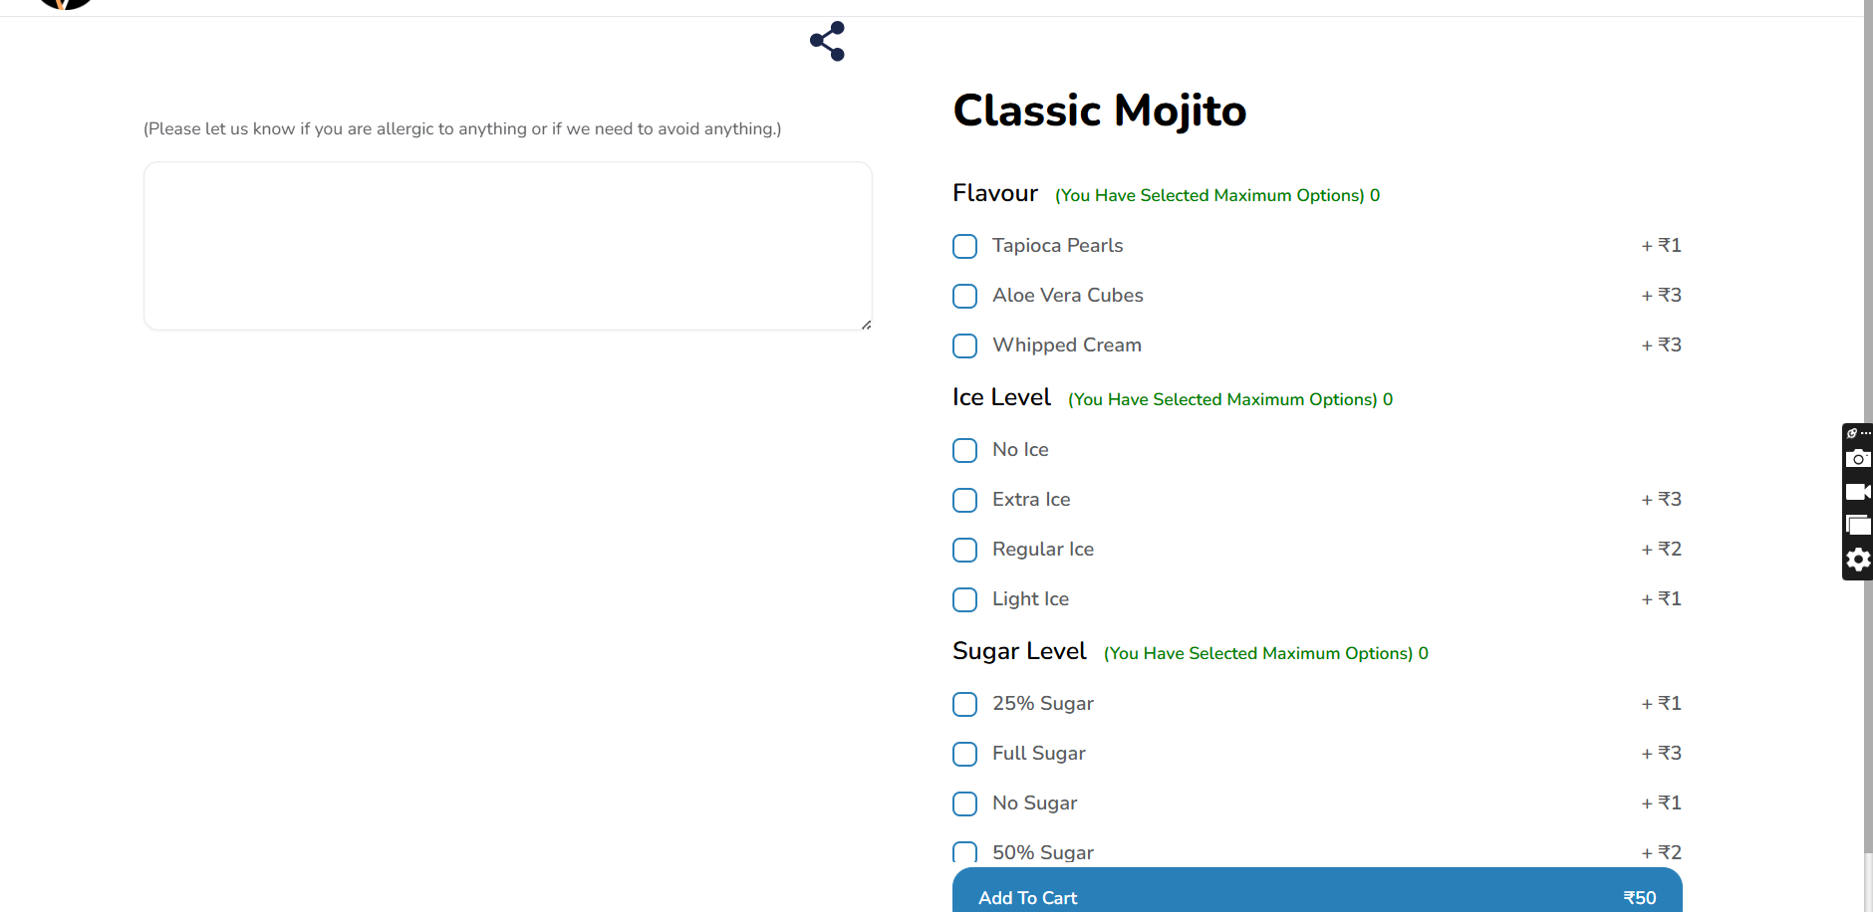Click the camera screenshot icon in side widget
The width and height of the screenshot is (1873, 912).
click(1858, 458)
